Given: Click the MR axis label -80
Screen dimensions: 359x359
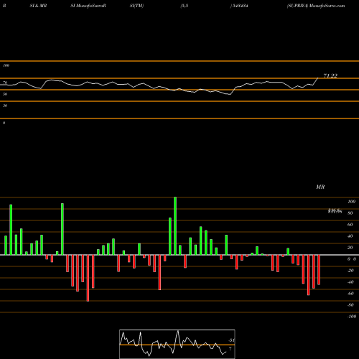Looking at the screenshot, I should tap(350, 305).
